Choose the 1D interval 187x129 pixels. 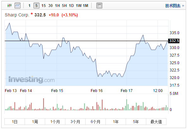pyautogui.click(x=71, y=6)
